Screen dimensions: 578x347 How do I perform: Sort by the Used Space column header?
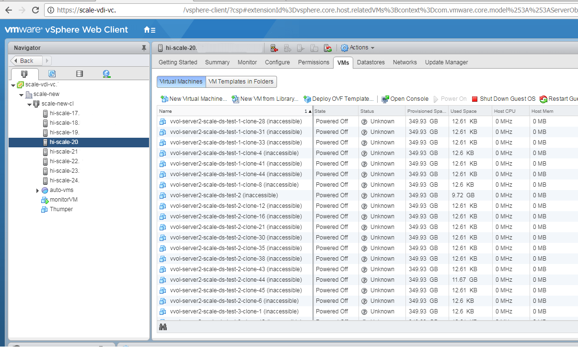click(470, 111)
